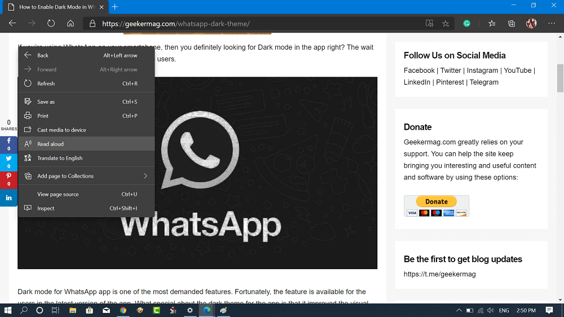The width and height of the screenshot is (564, 317).
Task: Share article on LinkedIn sidebar button
Action: point(8,198)
